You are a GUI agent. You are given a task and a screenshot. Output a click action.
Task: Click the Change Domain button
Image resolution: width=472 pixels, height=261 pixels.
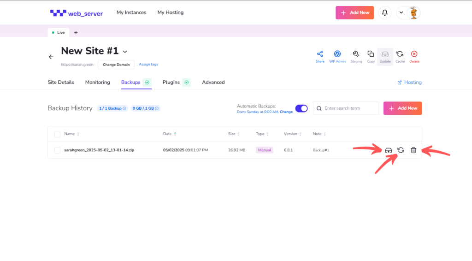click(116, 65)
